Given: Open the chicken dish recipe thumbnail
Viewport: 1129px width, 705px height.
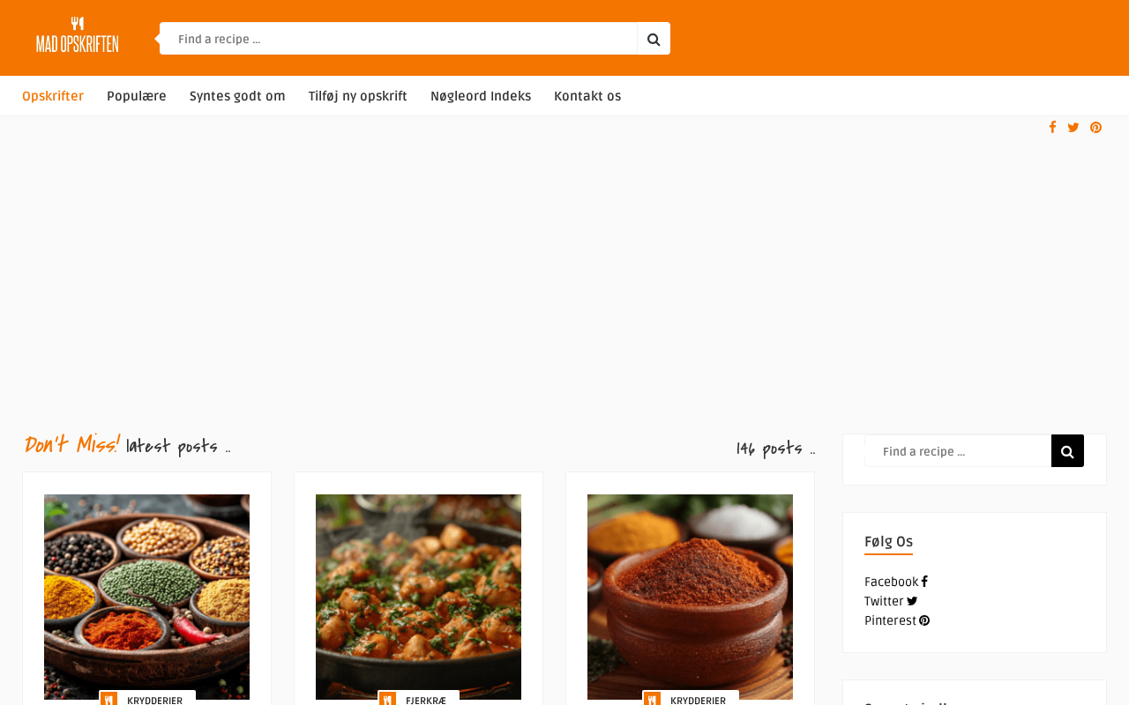Looking at the screenshot, I should tap(418, 597).
